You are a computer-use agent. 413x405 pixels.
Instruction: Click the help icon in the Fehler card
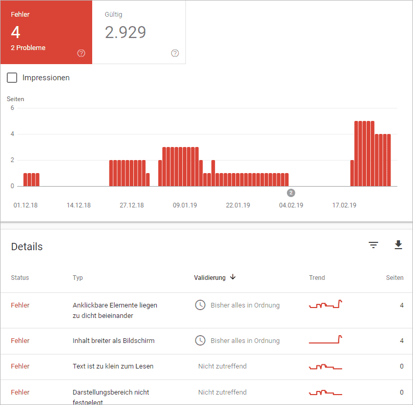[81, 53]
